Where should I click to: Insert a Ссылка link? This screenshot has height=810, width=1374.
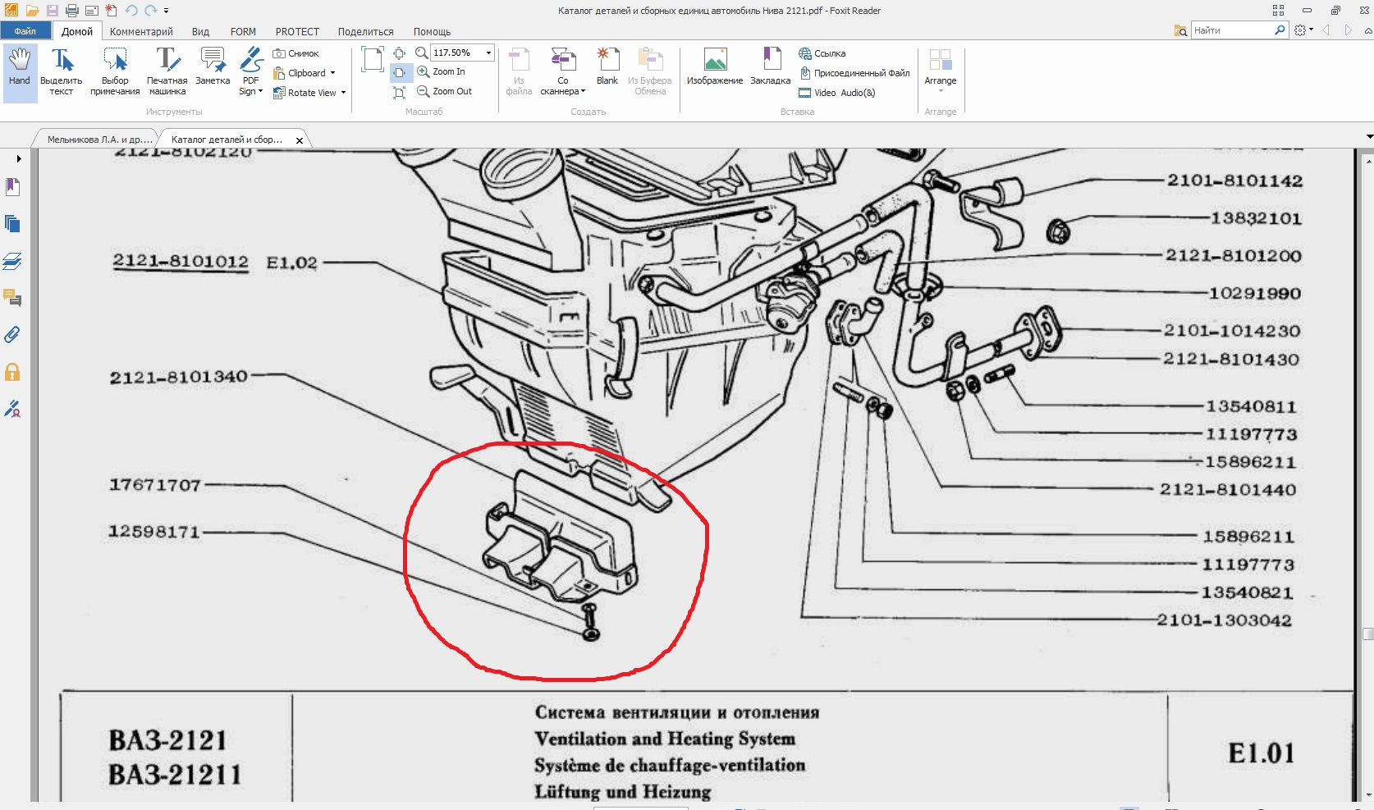[822, 53]
